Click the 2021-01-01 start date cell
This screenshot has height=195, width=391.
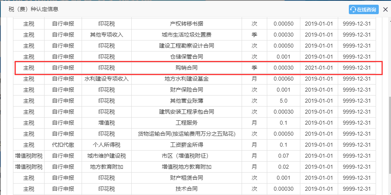click(x=319, y=68)
